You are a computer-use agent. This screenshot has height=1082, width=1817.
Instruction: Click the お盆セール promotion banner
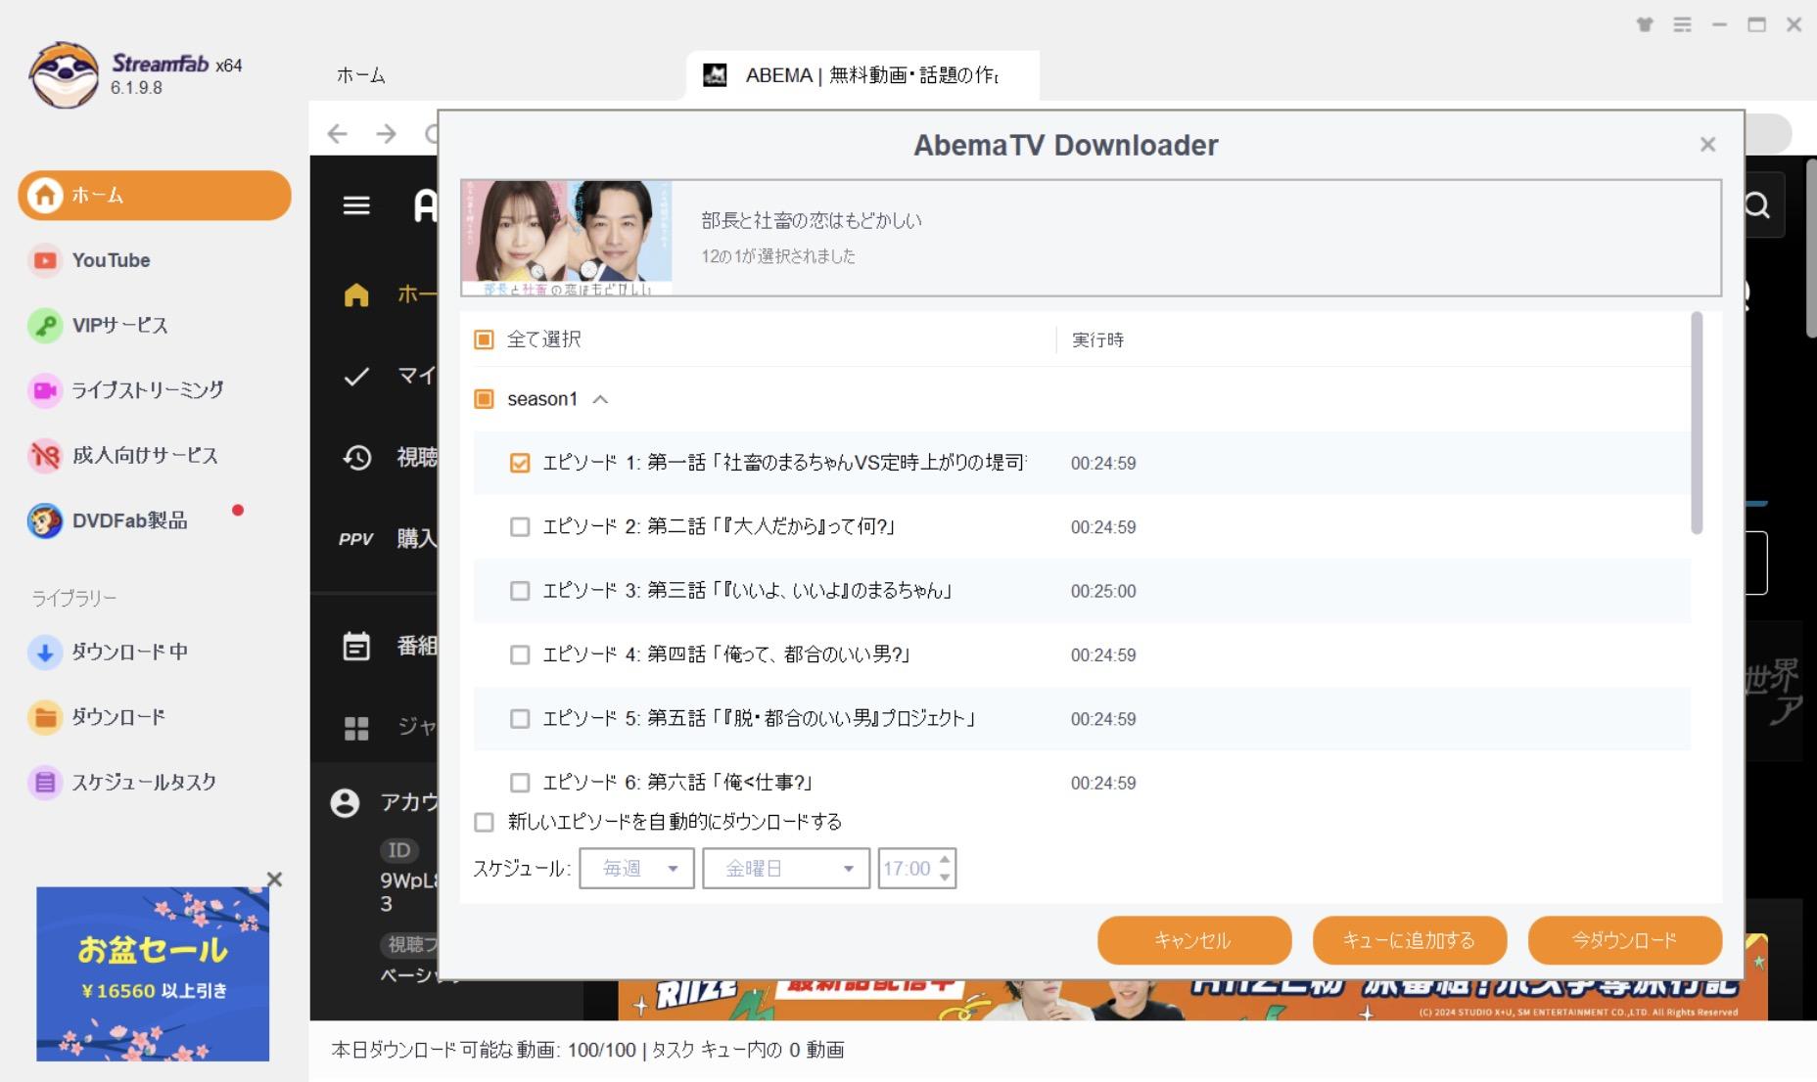[153, 973]
